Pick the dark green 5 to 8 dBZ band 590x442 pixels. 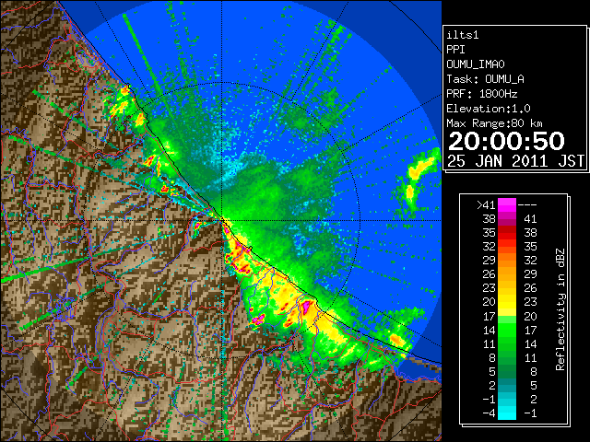pyautogui.click(x=507, y=371)
